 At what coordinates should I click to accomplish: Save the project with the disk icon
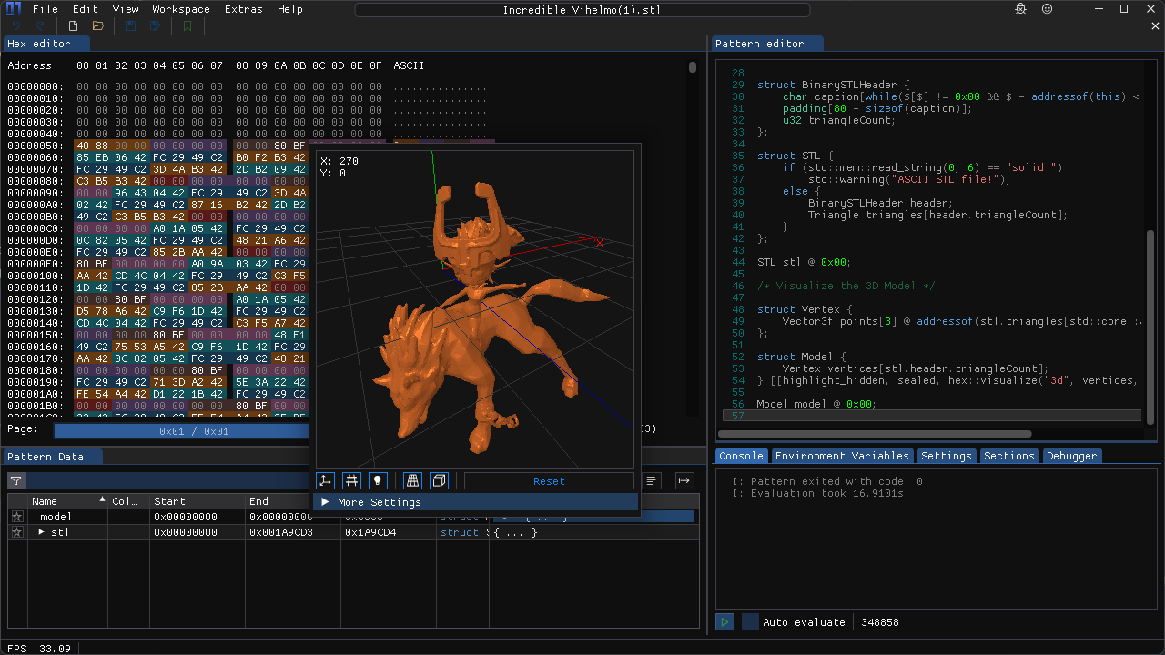point(130,25)
